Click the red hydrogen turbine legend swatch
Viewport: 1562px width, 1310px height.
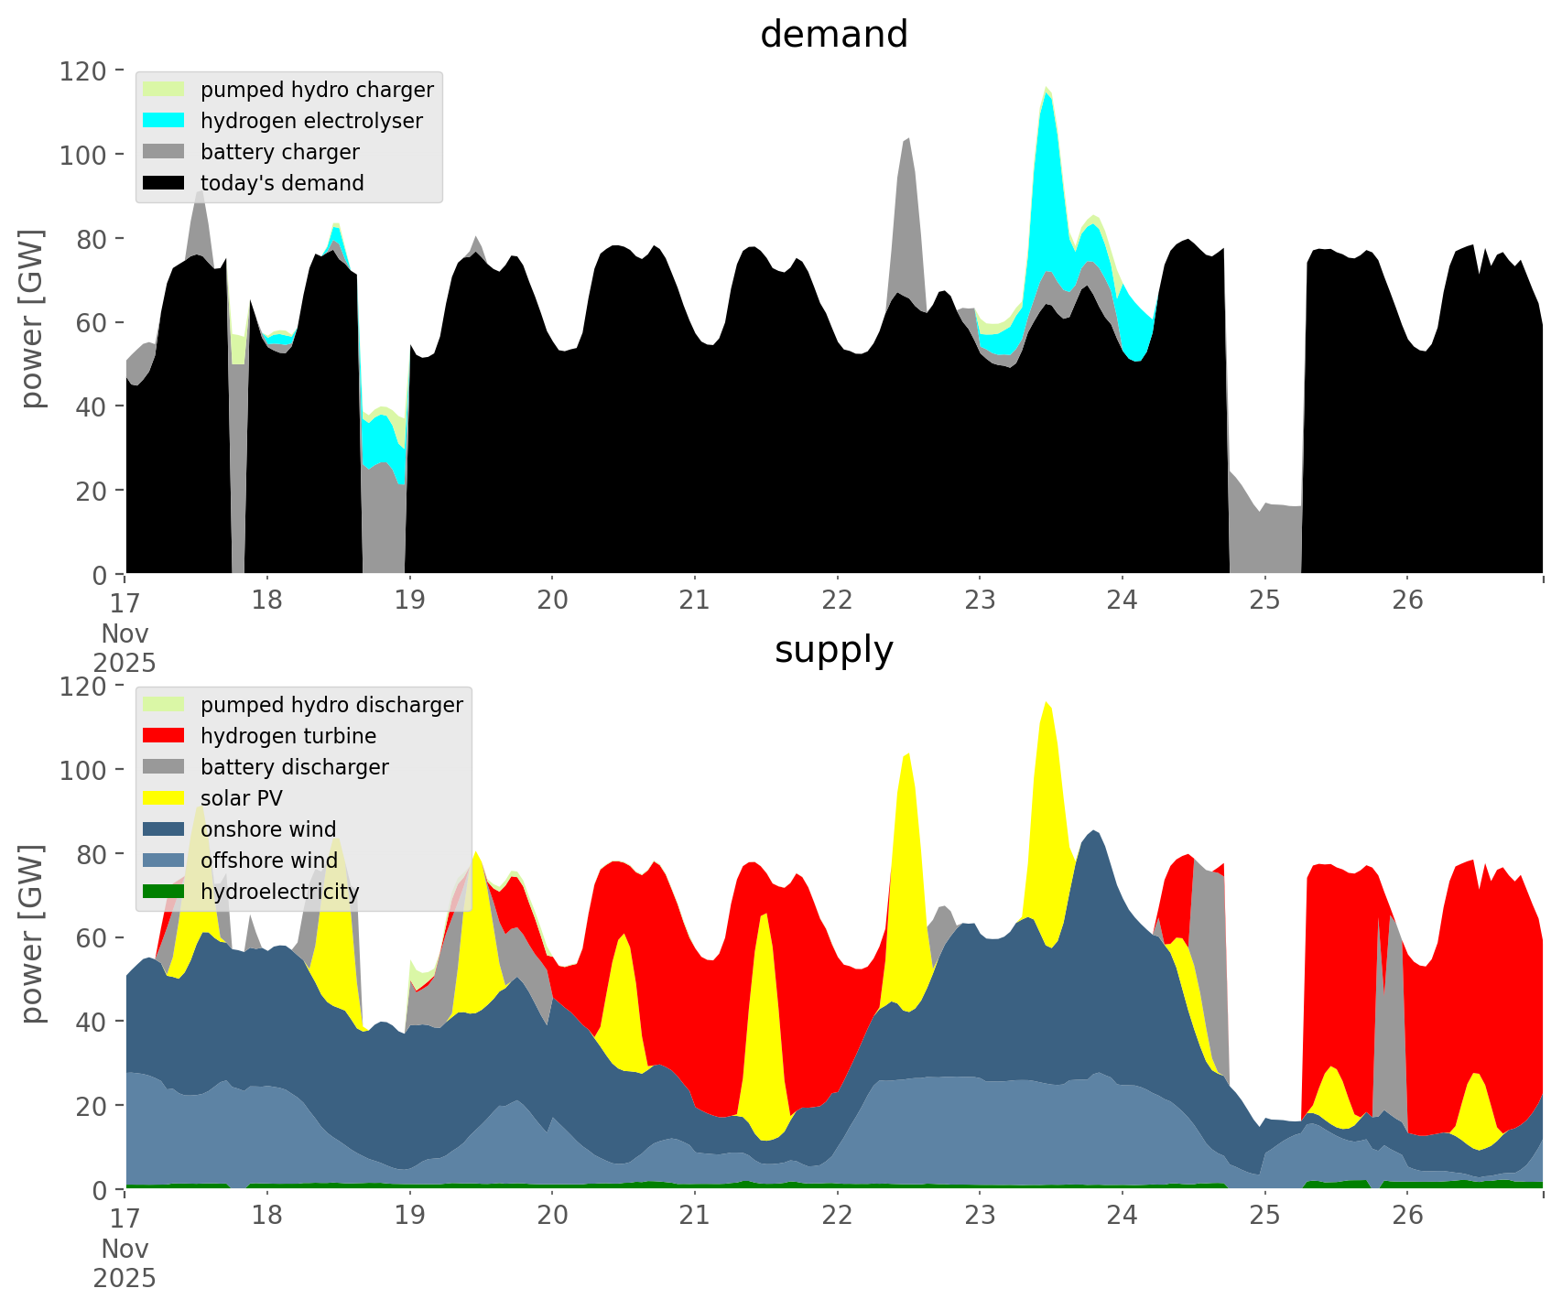(164, 736)
